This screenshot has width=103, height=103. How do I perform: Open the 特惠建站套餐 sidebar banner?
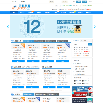pos(82,95)
